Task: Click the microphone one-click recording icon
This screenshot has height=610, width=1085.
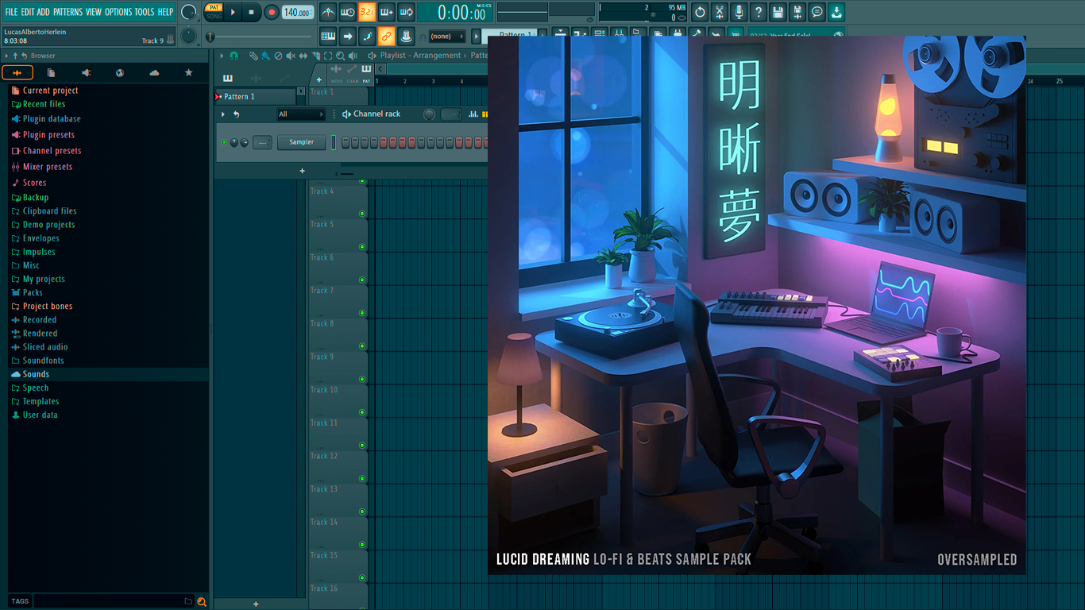Action: click(x=739, y=12)
